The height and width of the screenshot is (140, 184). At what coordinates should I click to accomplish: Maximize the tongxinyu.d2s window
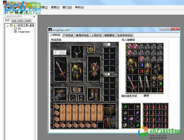(168, 29)
